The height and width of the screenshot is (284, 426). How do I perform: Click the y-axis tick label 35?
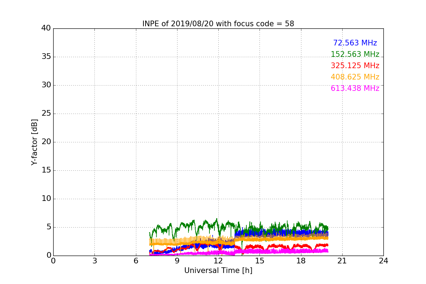pos(46,57)
